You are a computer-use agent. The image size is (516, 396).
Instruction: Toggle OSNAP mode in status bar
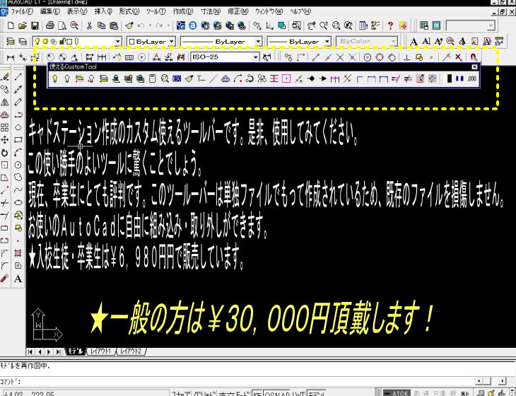coord(277,394)
